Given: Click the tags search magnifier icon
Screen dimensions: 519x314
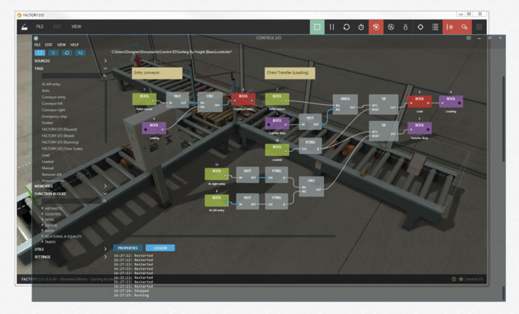Looking at the screenshot, I should (x=105, y=76).
